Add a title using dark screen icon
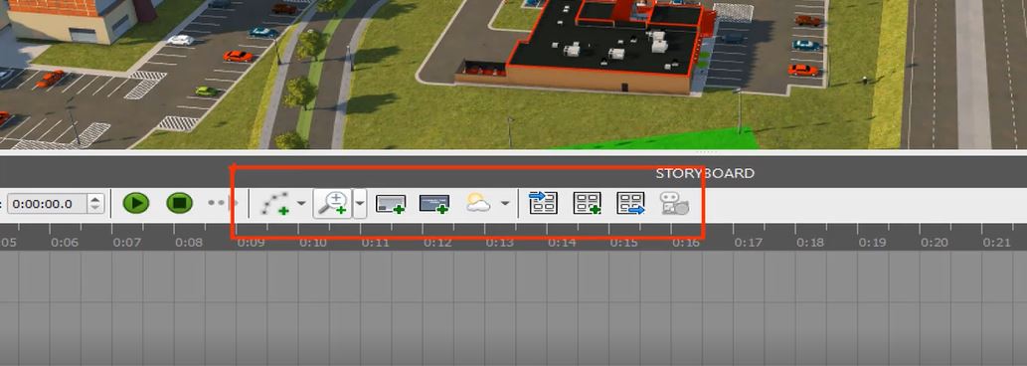1027x366 pixels. tap(434, 204)
